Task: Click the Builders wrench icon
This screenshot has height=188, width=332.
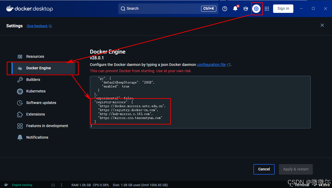Action: (20, 80)
